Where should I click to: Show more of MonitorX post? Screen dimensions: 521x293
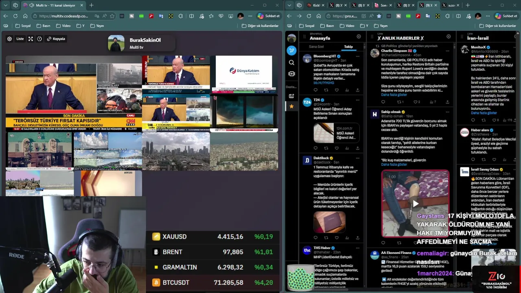[x=484, y=113]
